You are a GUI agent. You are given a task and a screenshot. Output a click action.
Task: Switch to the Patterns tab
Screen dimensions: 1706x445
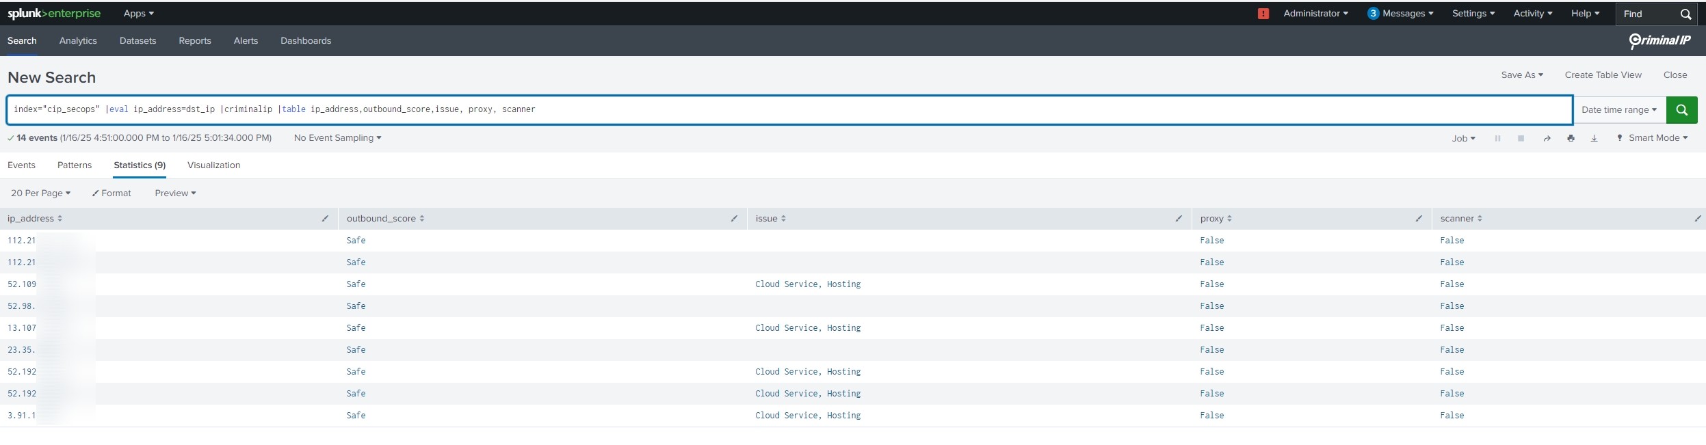point(75,165)
